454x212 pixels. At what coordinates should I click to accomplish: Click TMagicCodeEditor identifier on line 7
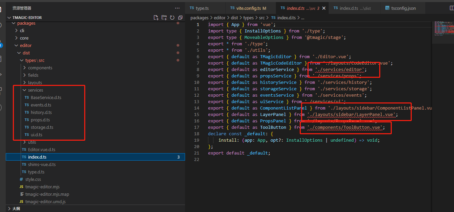click(281, 63)
